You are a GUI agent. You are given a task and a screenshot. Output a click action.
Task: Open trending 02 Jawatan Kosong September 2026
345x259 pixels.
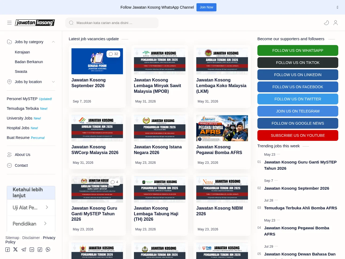pyautogui.click(x=296, y=188)
